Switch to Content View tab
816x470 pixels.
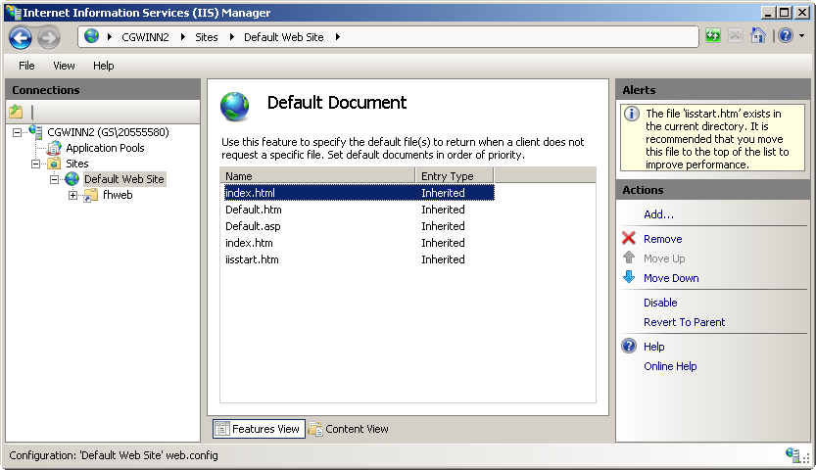point(348,429)
